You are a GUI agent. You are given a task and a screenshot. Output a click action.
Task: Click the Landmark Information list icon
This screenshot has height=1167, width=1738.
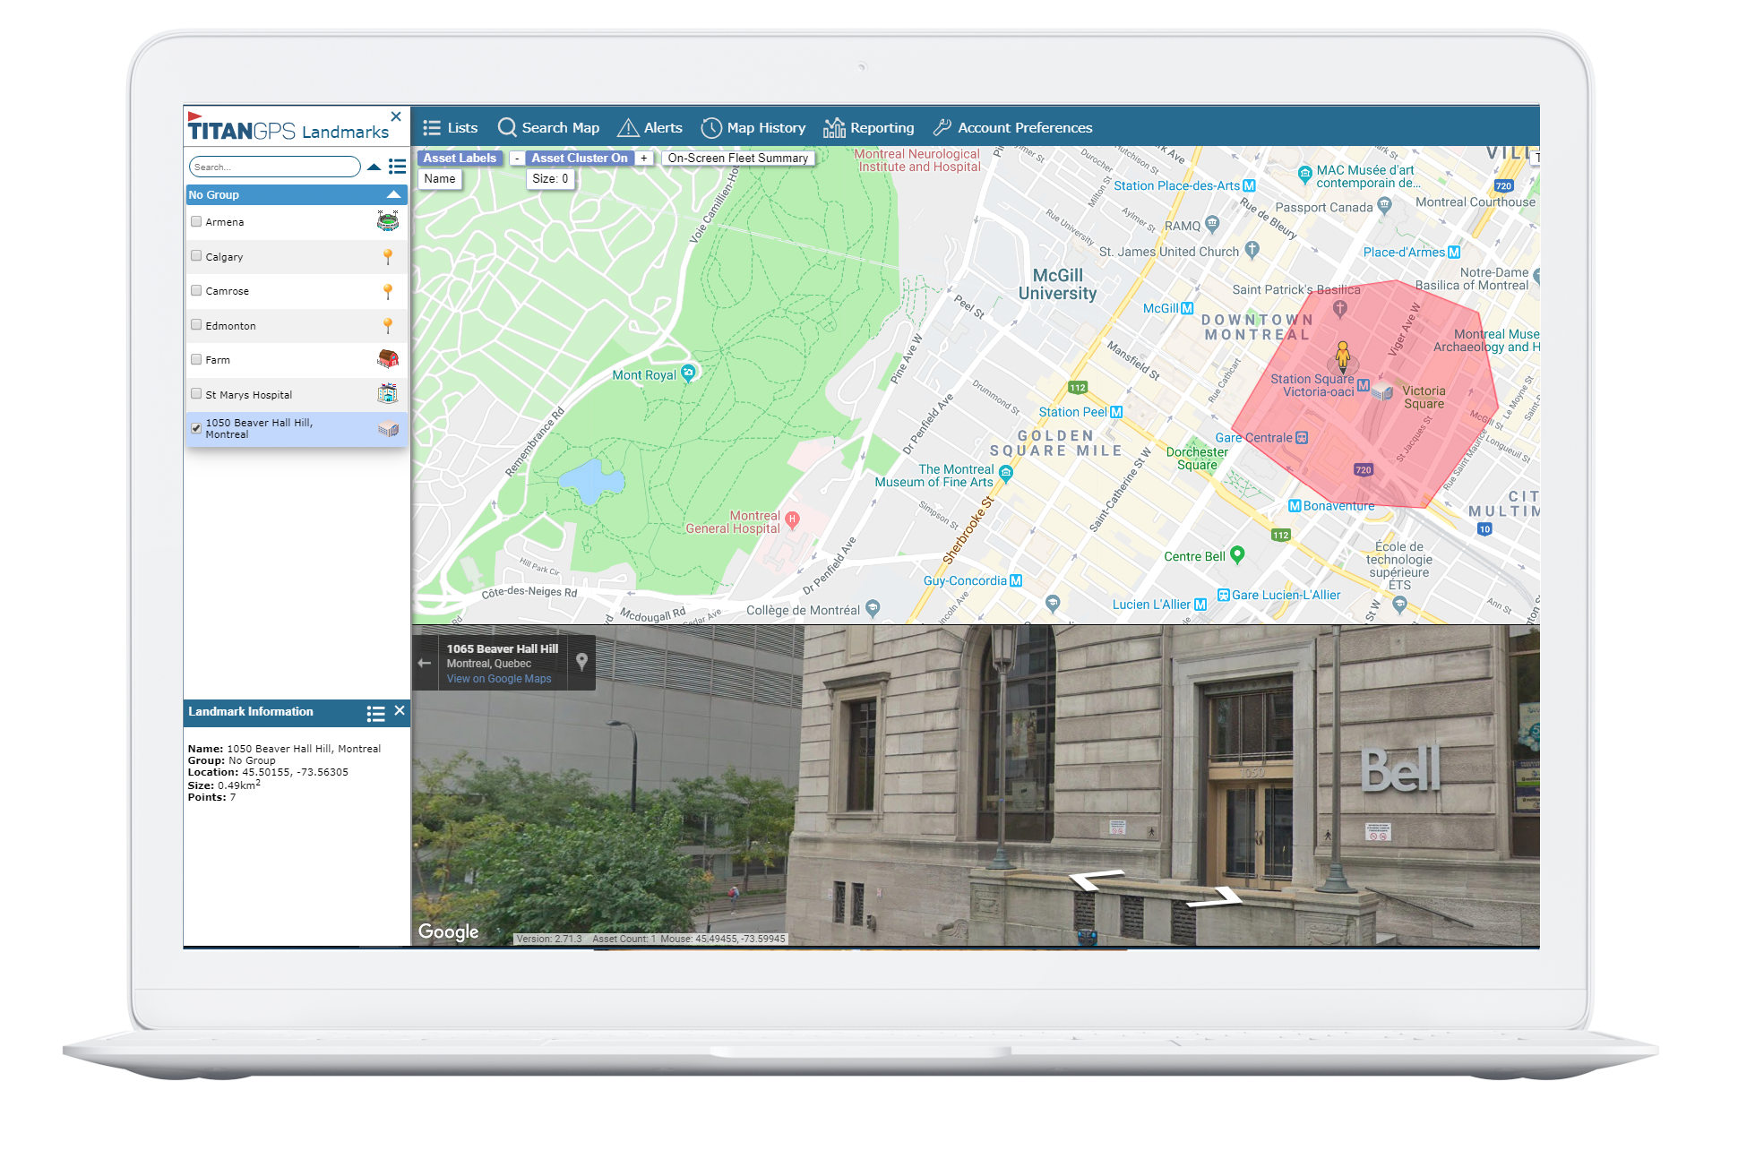point(375,713)
